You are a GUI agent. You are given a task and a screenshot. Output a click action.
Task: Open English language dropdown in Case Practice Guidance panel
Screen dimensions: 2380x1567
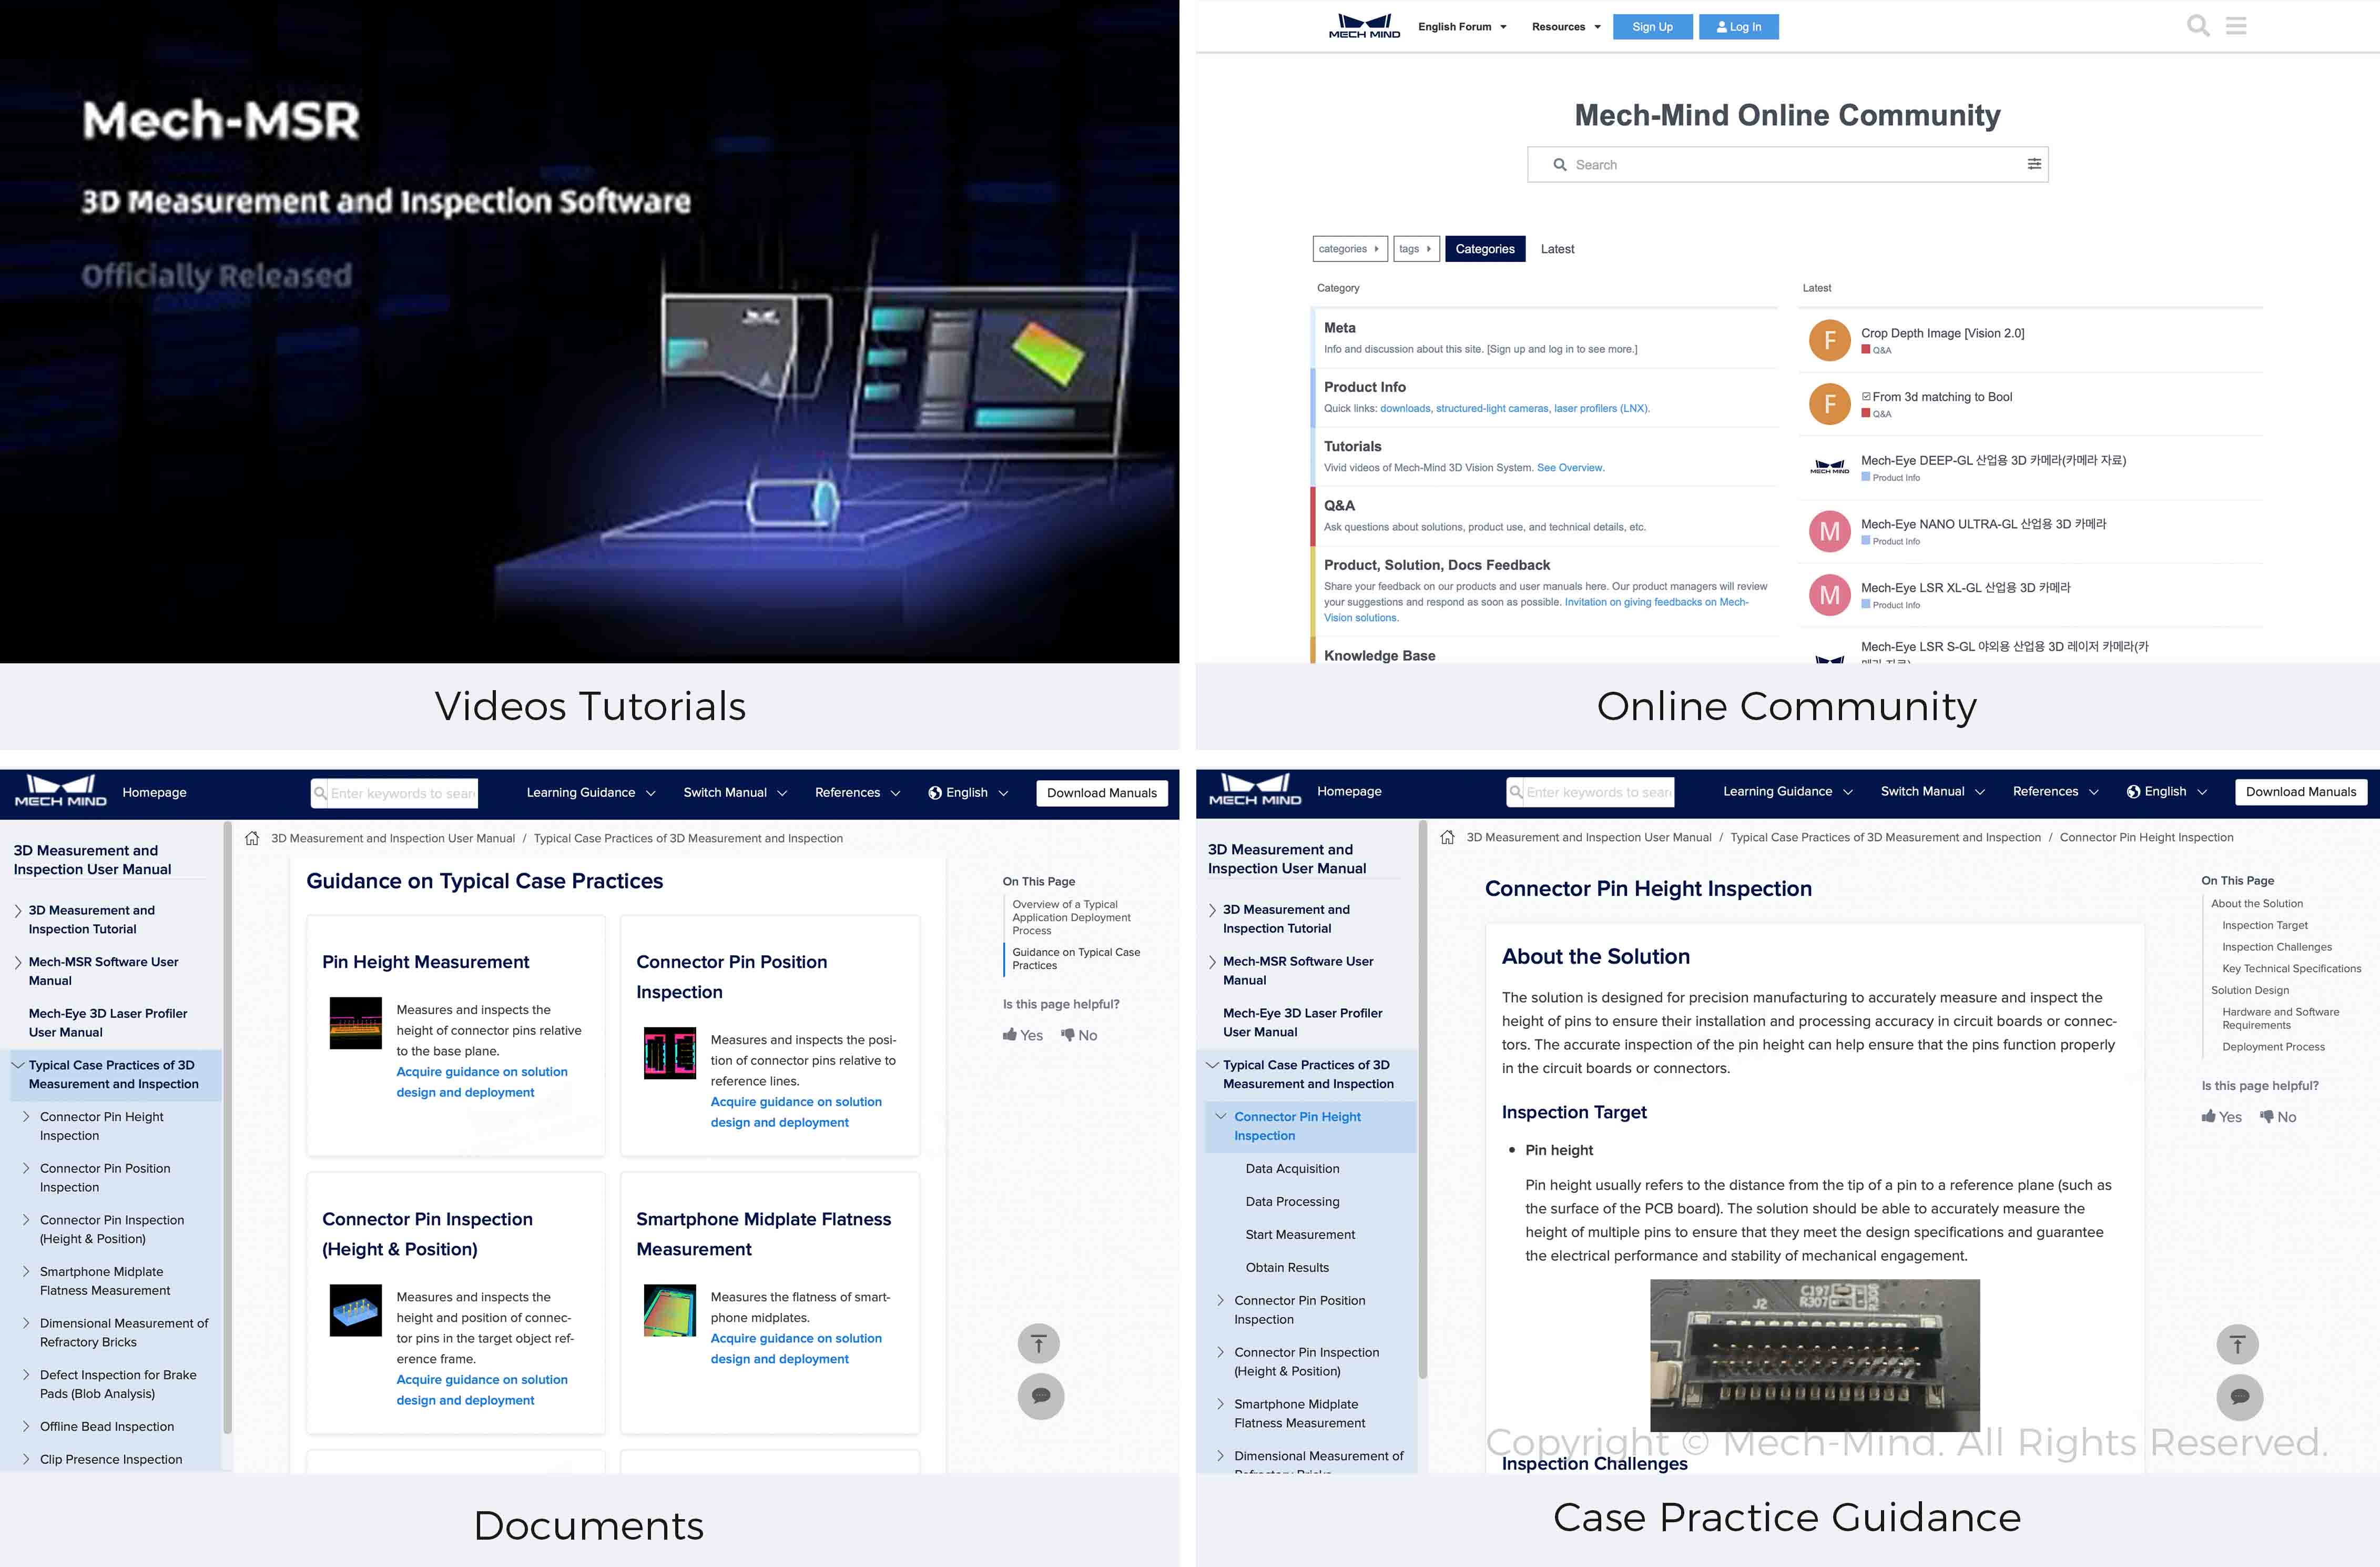tap(2166, 792)
